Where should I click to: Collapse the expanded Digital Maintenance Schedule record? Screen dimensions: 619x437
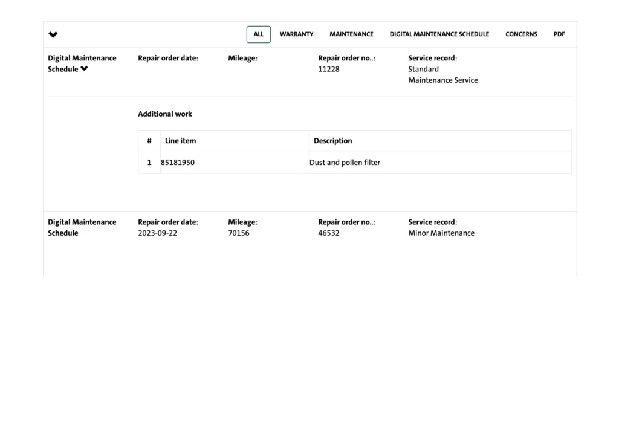pos(84,69)
